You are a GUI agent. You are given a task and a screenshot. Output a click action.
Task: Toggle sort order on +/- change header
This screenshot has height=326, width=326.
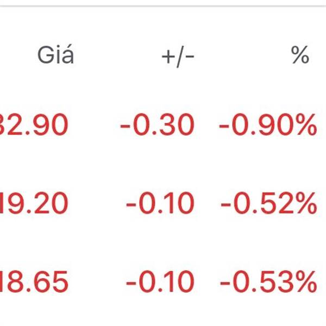click(x=178, y=57)
